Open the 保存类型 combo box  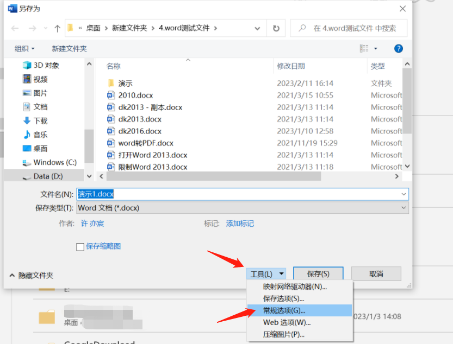coord(243,208)
